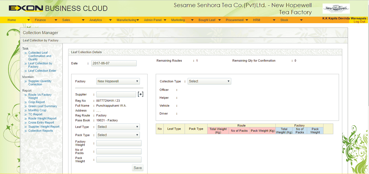Click the full name Punchiappuhami W.A.
This screenshot has height=174, width=369.
point(111,106)
